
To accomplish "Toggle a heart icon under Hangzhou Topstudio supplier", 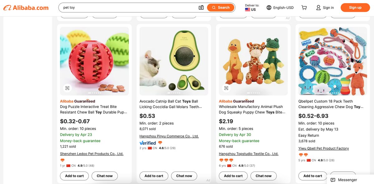I will pyautogui.click(x=221, y=160).
